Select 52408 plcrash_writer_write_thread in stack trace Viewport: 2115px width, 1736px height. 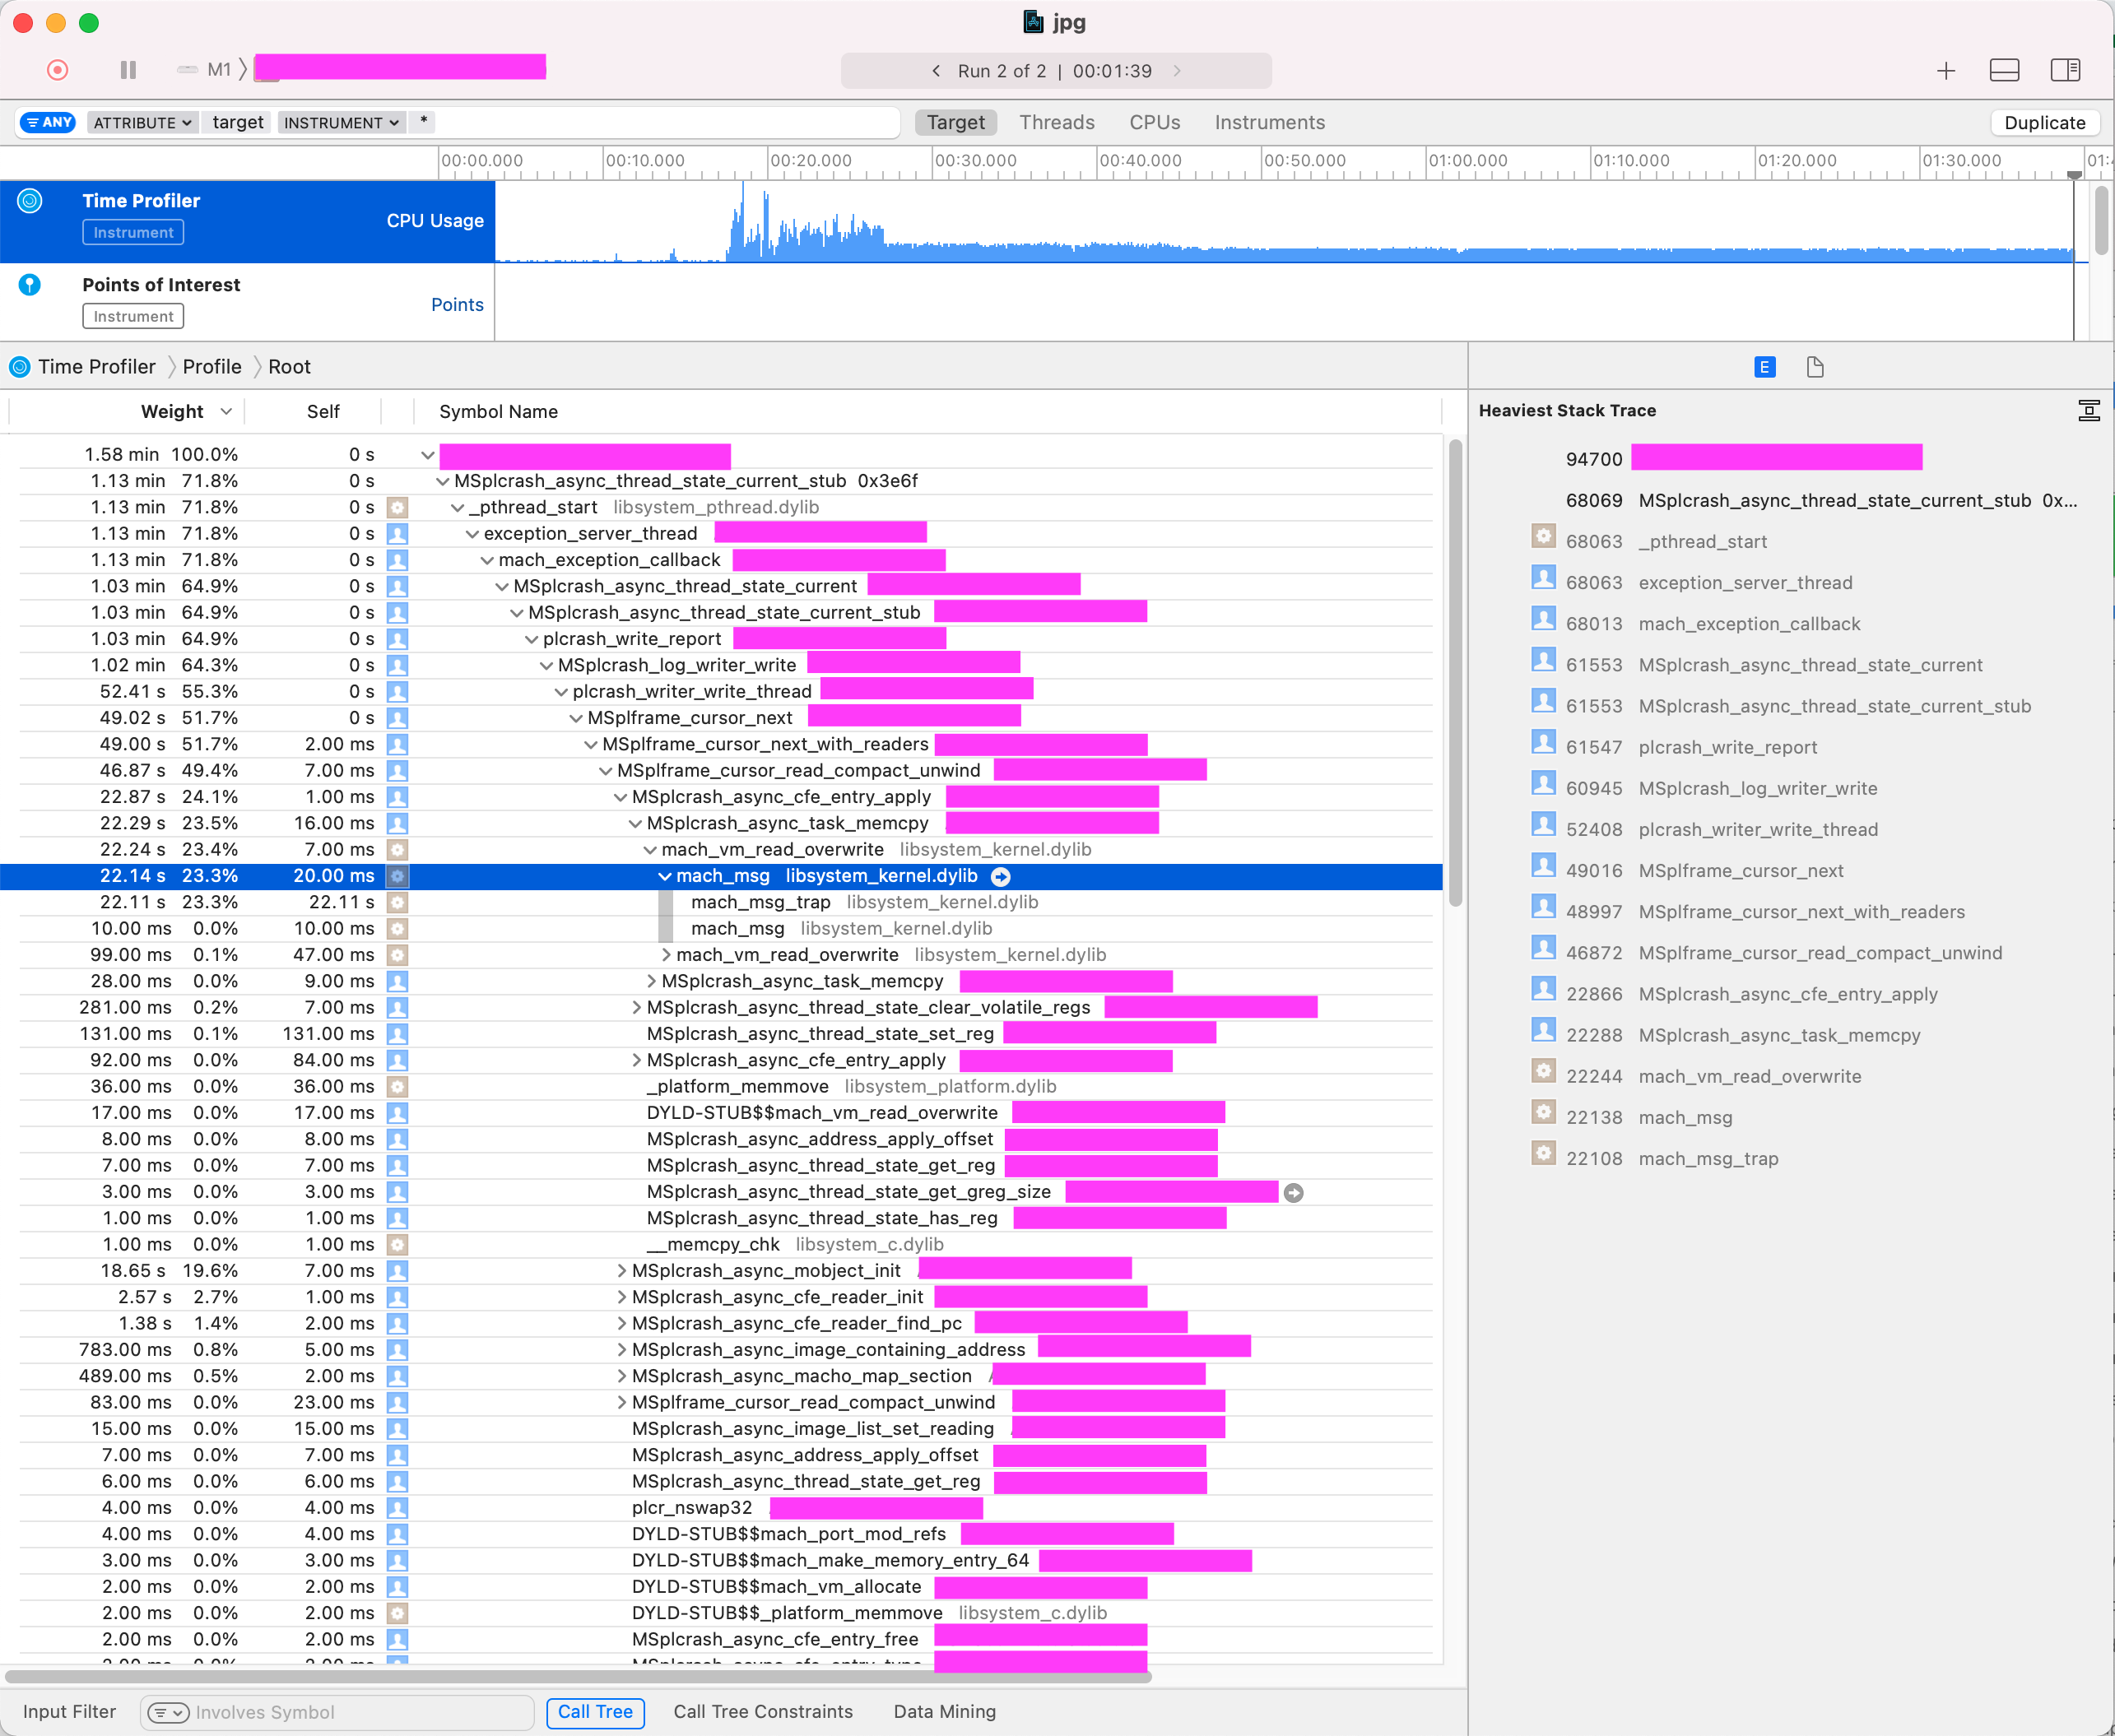(x=1722, y=829)
